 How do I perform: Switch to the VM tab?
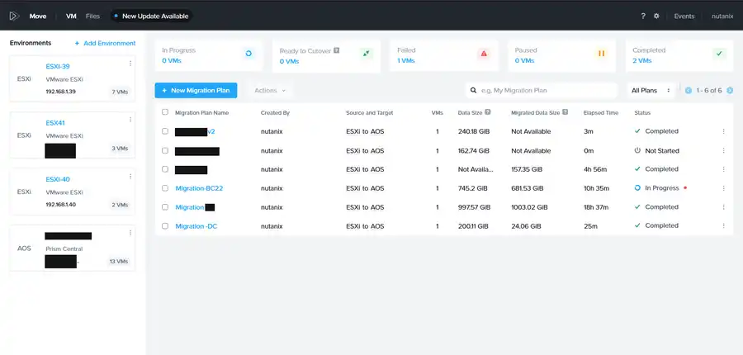coord(71,17)
